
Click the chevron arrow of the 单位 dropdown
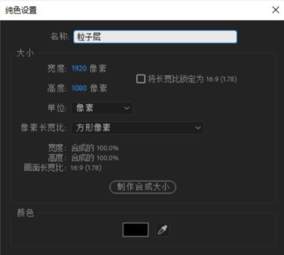point(126,108)
